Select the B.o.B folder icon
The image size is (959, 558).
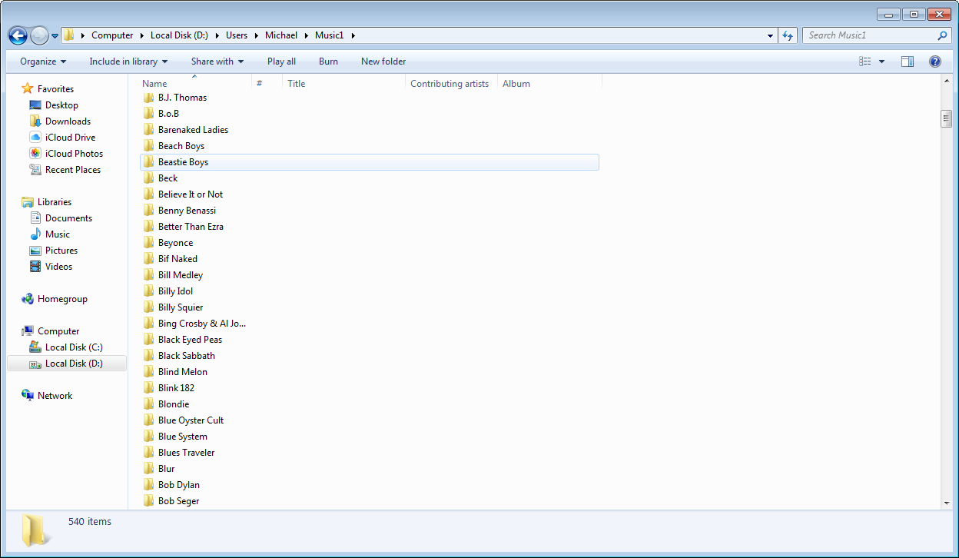point(149,114)
